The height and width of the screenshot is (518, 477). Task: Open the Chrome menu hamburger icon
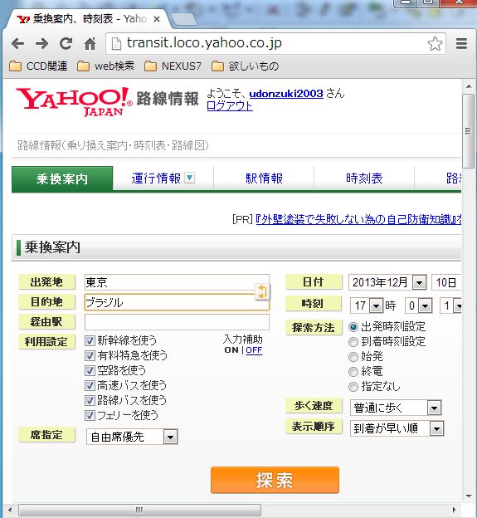461,44
